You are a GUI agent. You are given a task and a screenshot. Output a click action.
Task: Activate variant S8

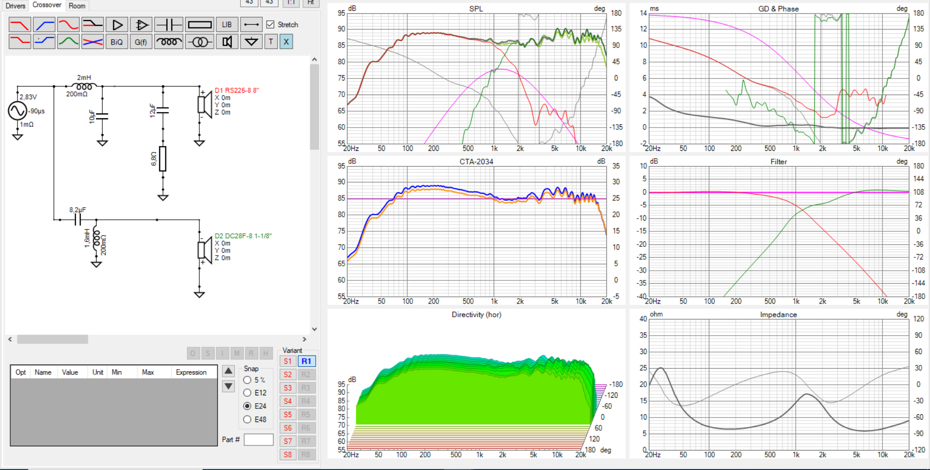point(288,454)
